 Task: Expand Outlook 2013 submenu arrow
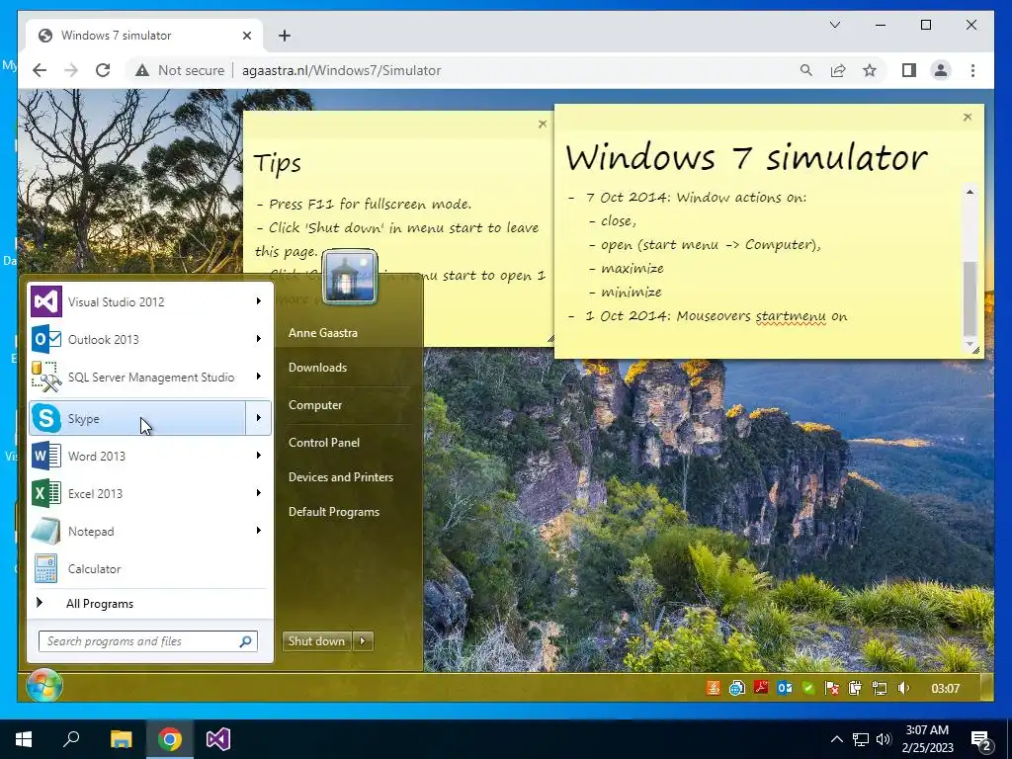[258, 339]
